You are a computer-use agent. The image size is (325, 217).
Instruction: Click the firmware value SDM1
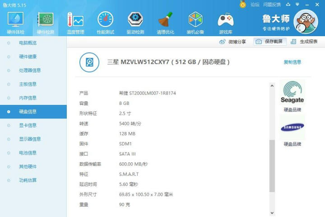[x=125, y=144]
